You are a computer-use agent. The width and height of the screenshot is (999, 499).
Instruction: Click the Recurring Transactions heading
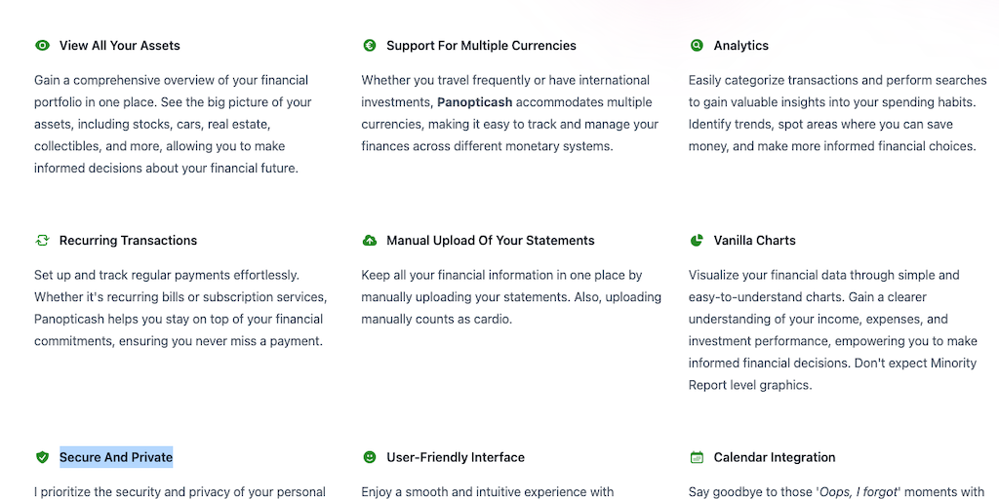tap(128, 241)
